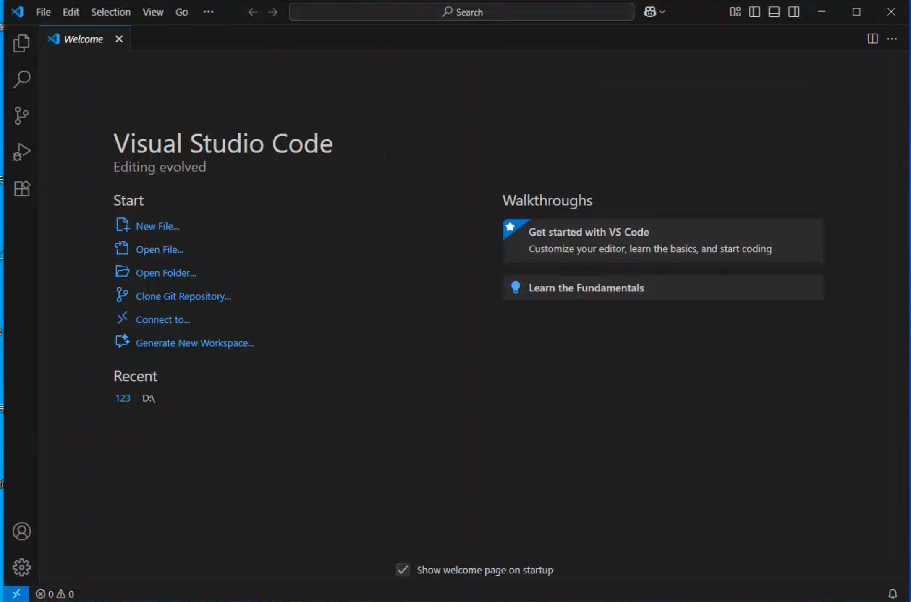Image resolution: width=911 pixels, height=602 pixels.
Task: Open the Edit menu
Action: 71,12
